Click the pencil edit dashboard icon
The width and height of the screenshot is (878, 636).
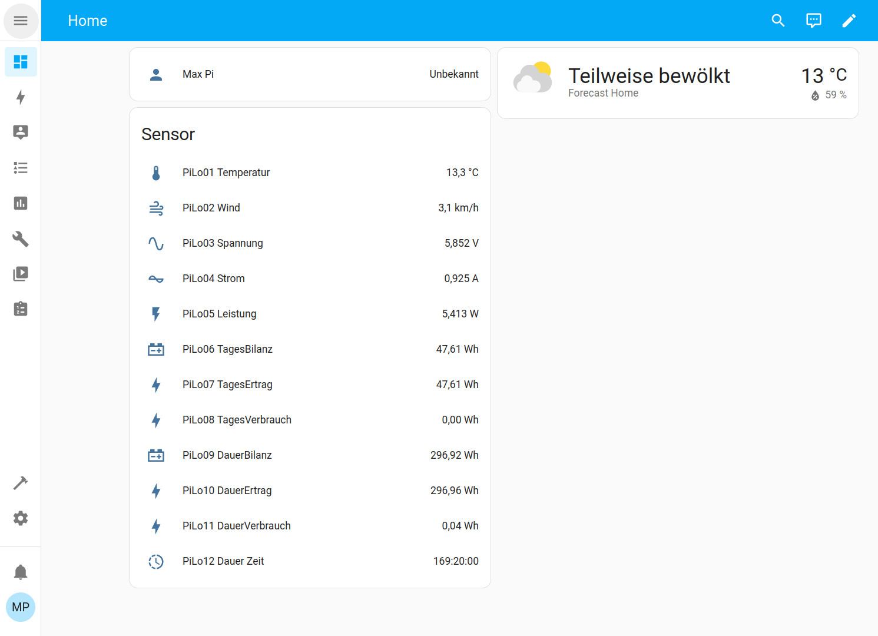point(849,21)
